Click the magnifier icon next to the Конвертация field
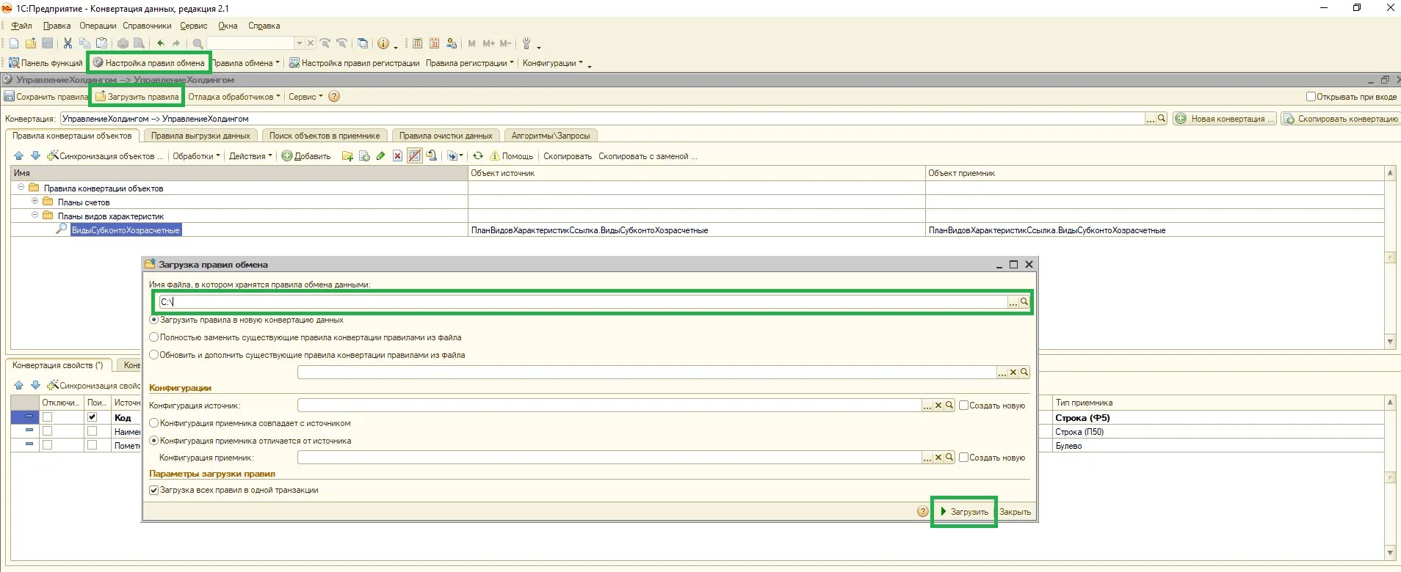This screenshot has width=1401, height=572. pyautogui.click(x=1162, y=118)
